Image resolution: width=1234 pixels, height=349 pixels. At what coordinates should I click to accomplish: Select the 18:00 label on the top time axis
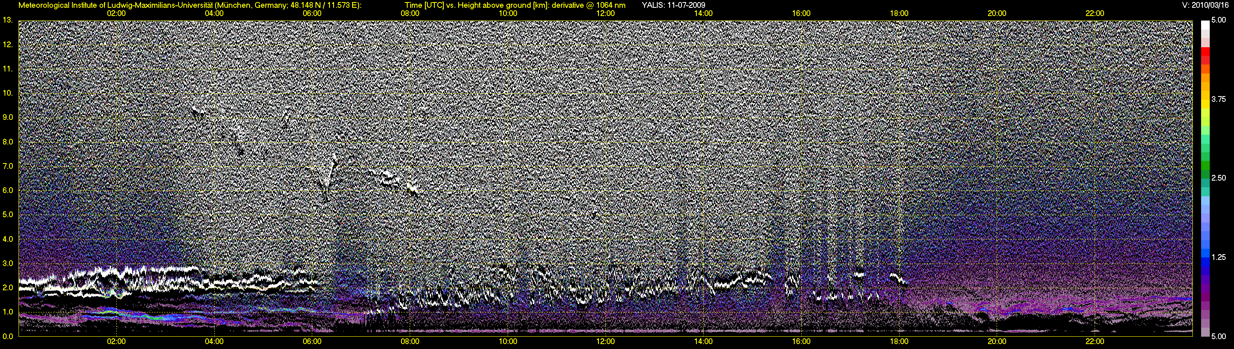(x=899, y=14)
